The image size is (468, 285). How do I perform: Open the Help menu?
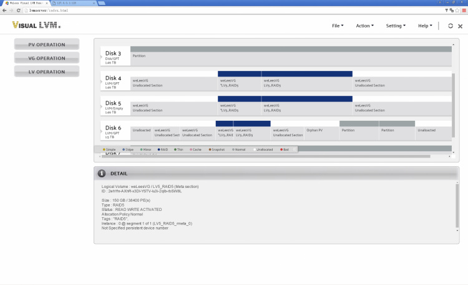coord(425,26)
